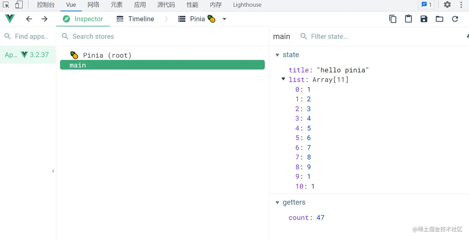Click list item 6: 7

303,148
